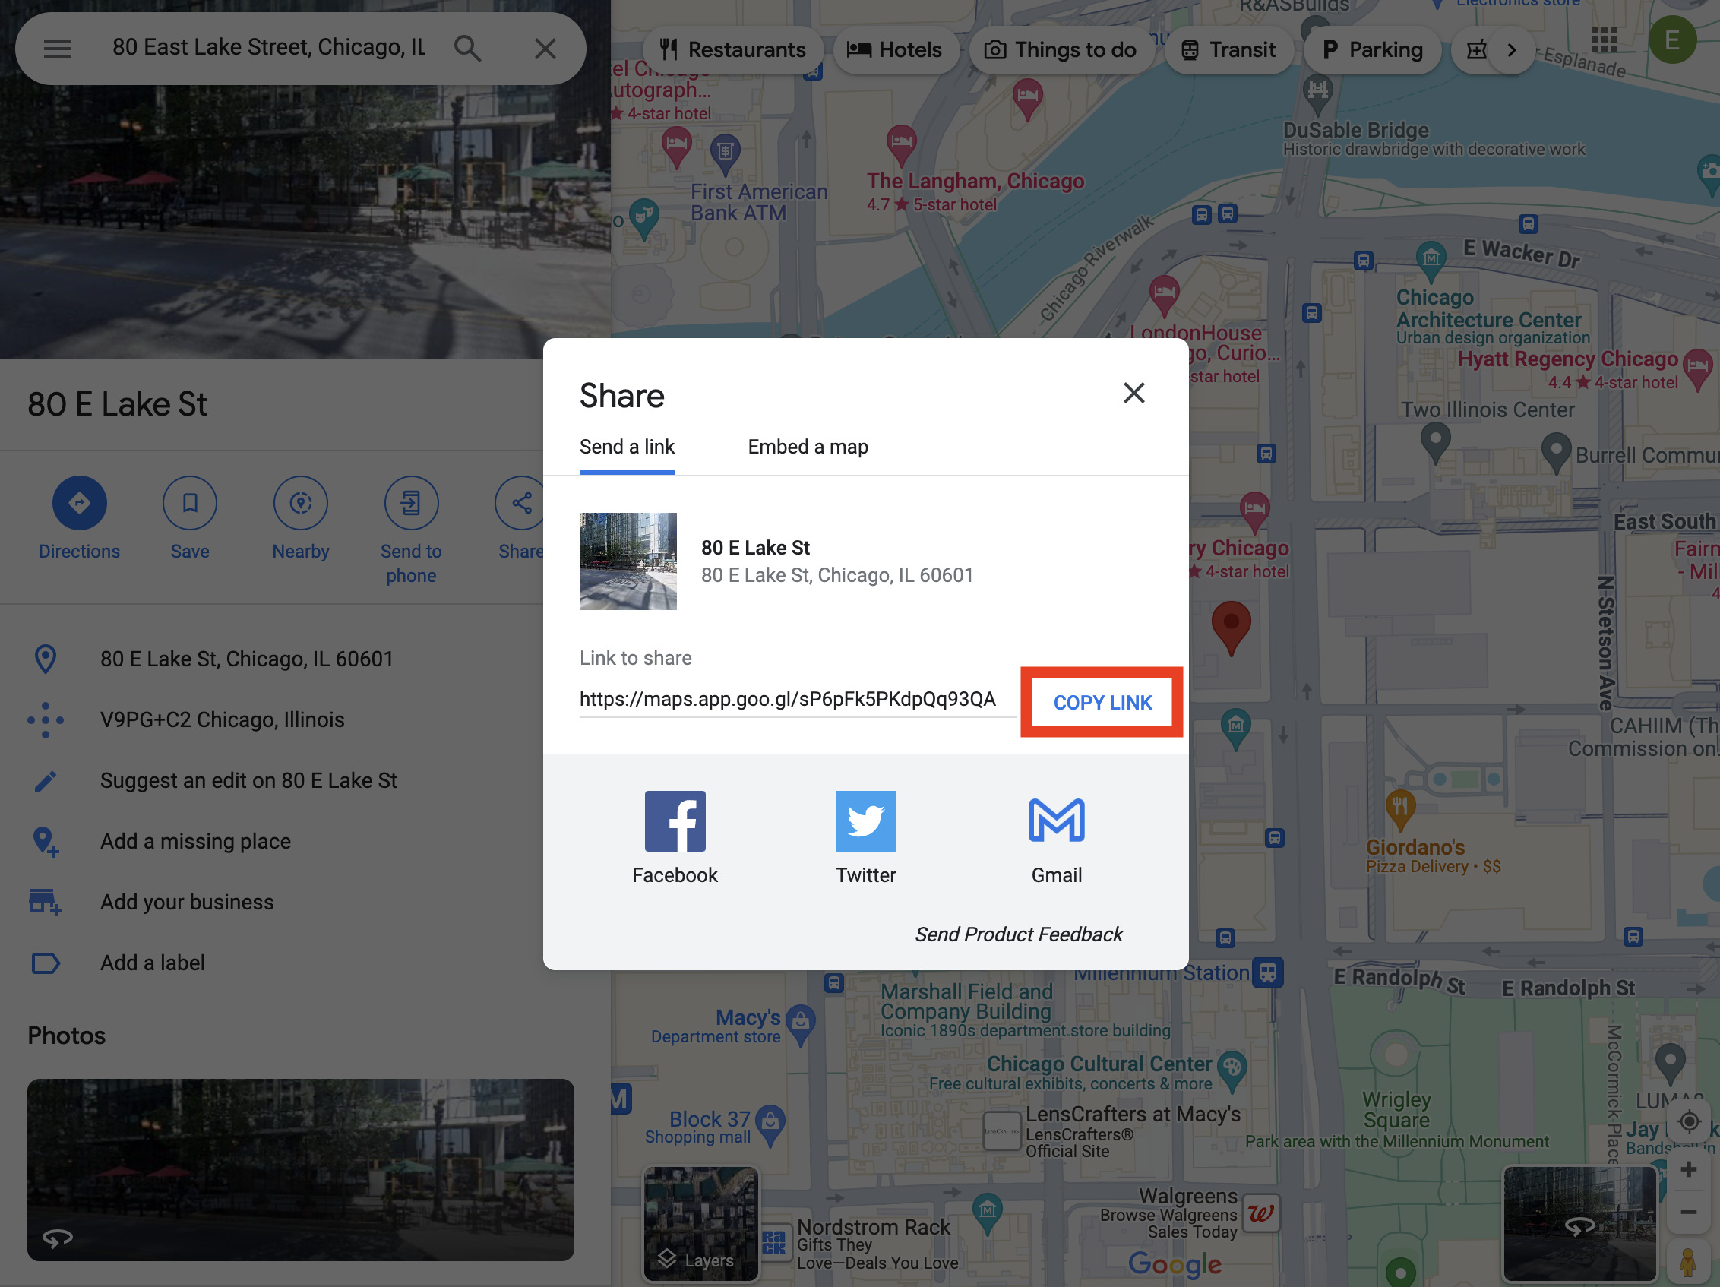1720x1287 pixels.
Task: Click Marshall Field and Company Building label
Action: pos(966,1001)
